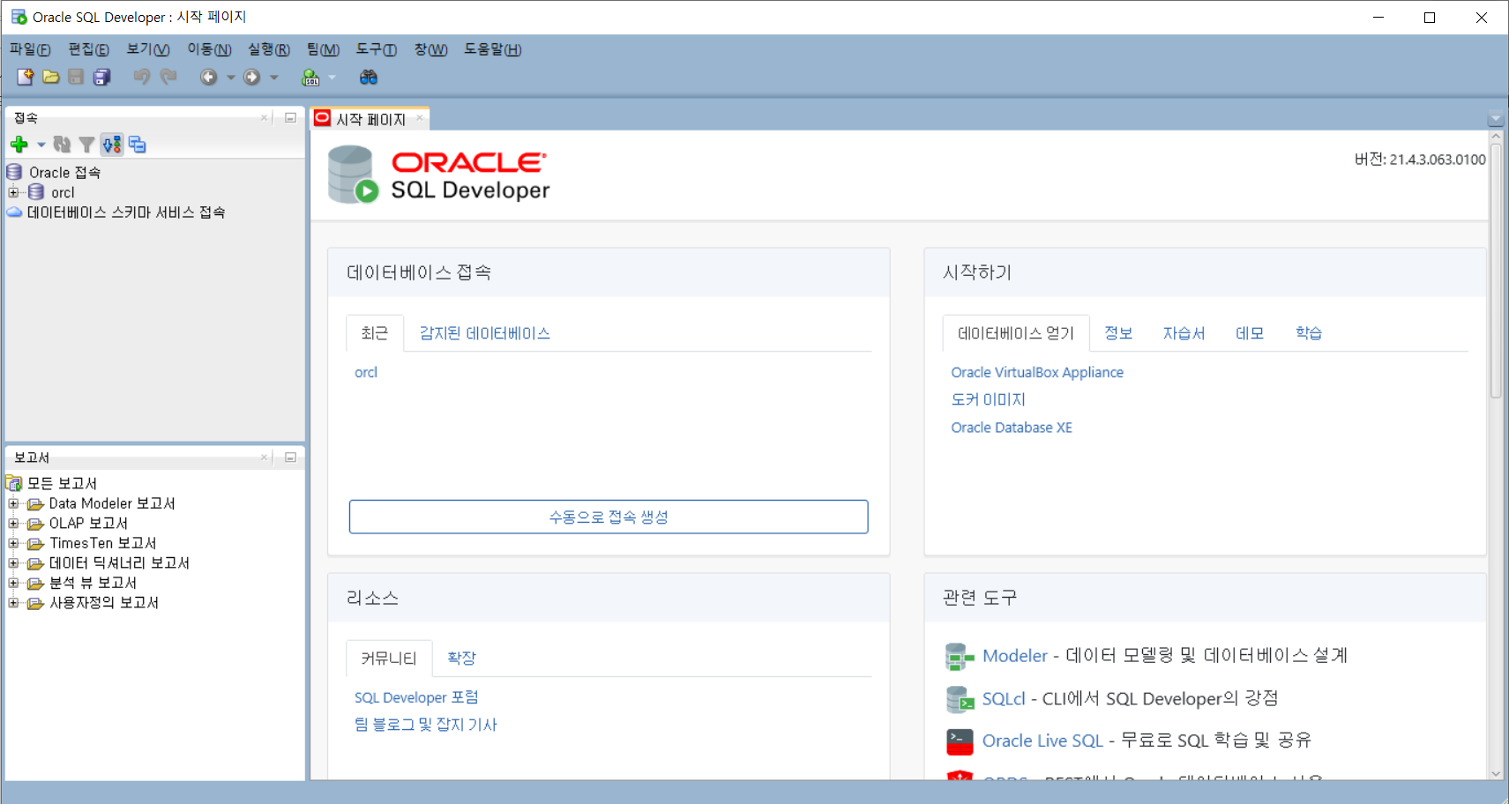Click the binoculars Find DB Object icon

(369, 77)
